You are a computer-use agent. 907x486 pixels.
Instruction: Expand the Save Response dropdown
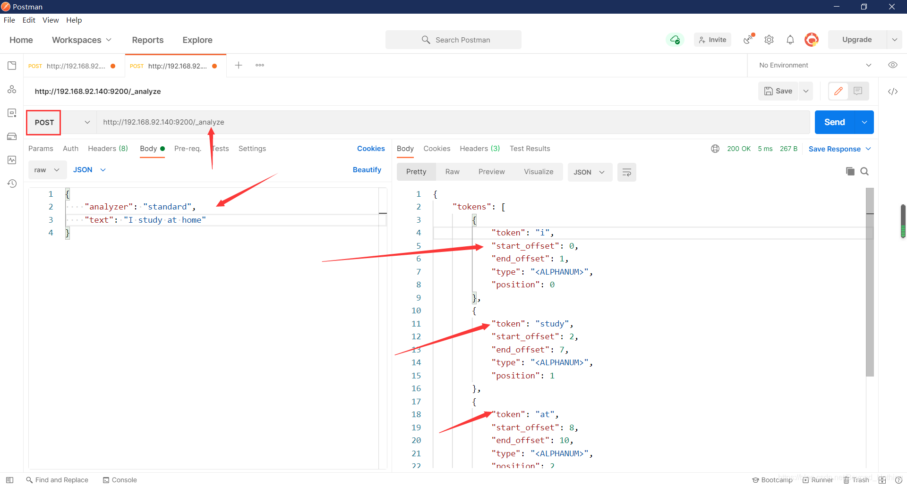click(840, 149)
